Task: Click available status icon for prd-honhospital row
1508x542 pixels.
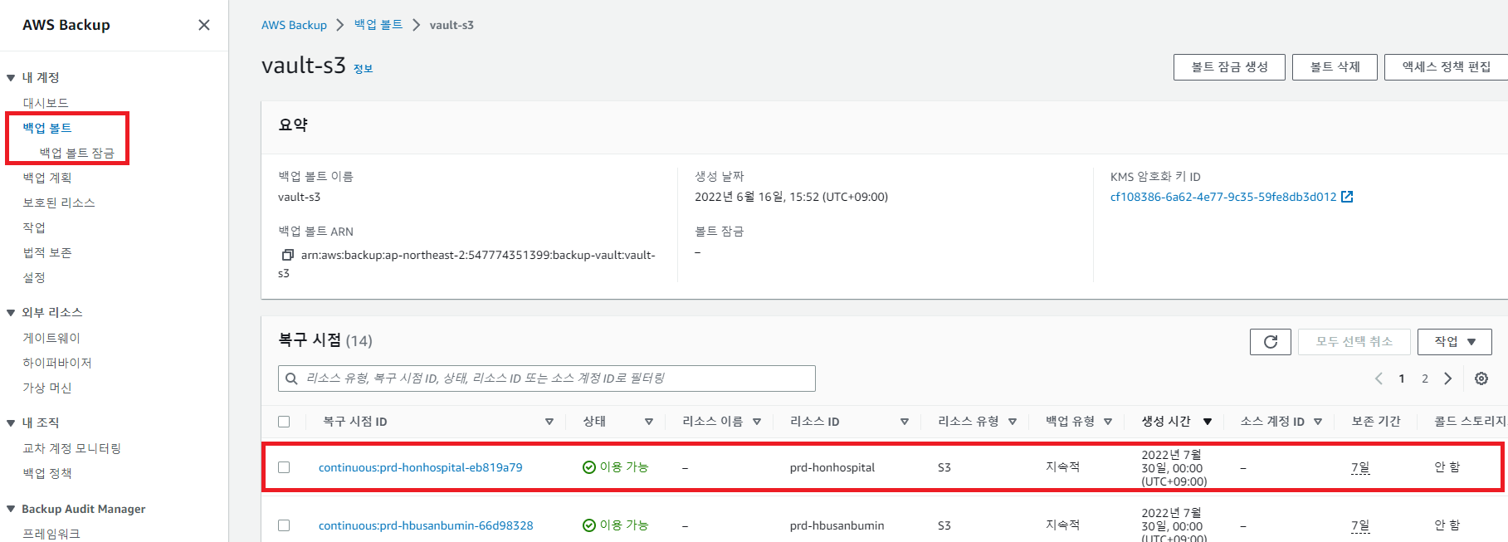Action: point(589,467)
